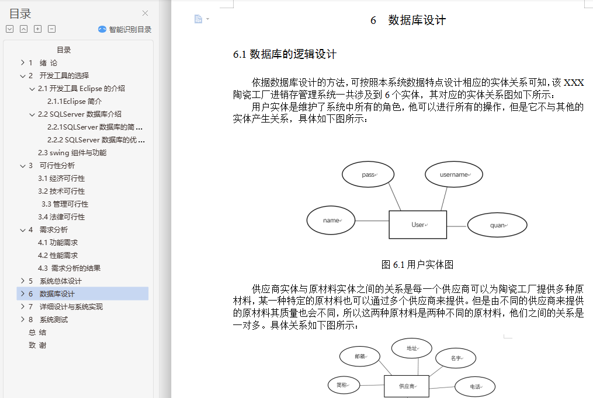The image size is (593, 398).
Task: Click the document page icon near page top
Action: (198, 19)
